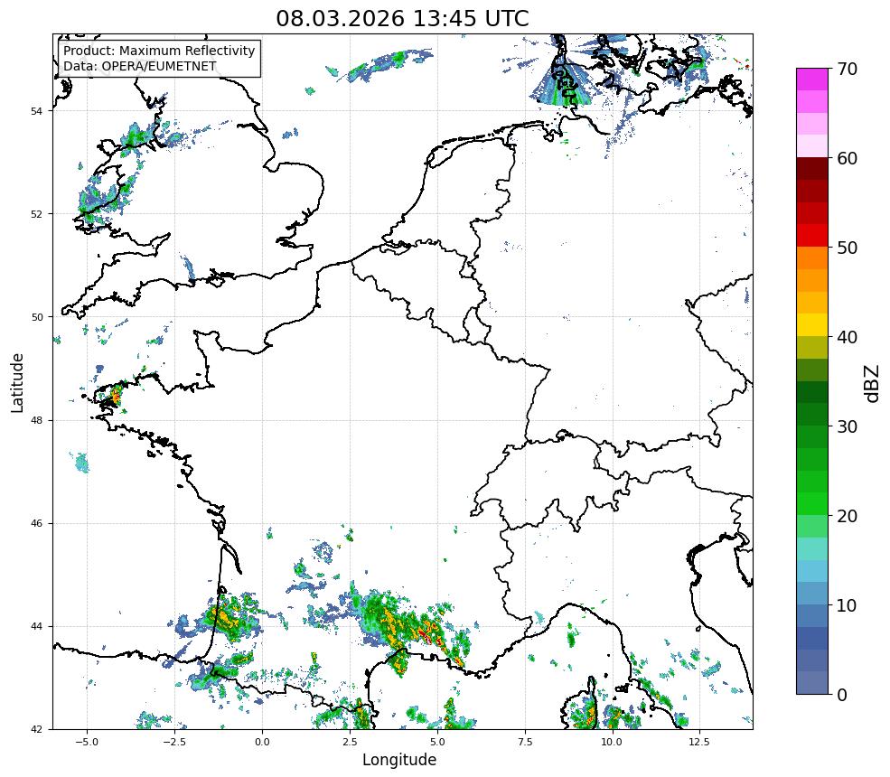Click the latitude tick label 46
The image size is (890, 777).
(x=36, y=523)
